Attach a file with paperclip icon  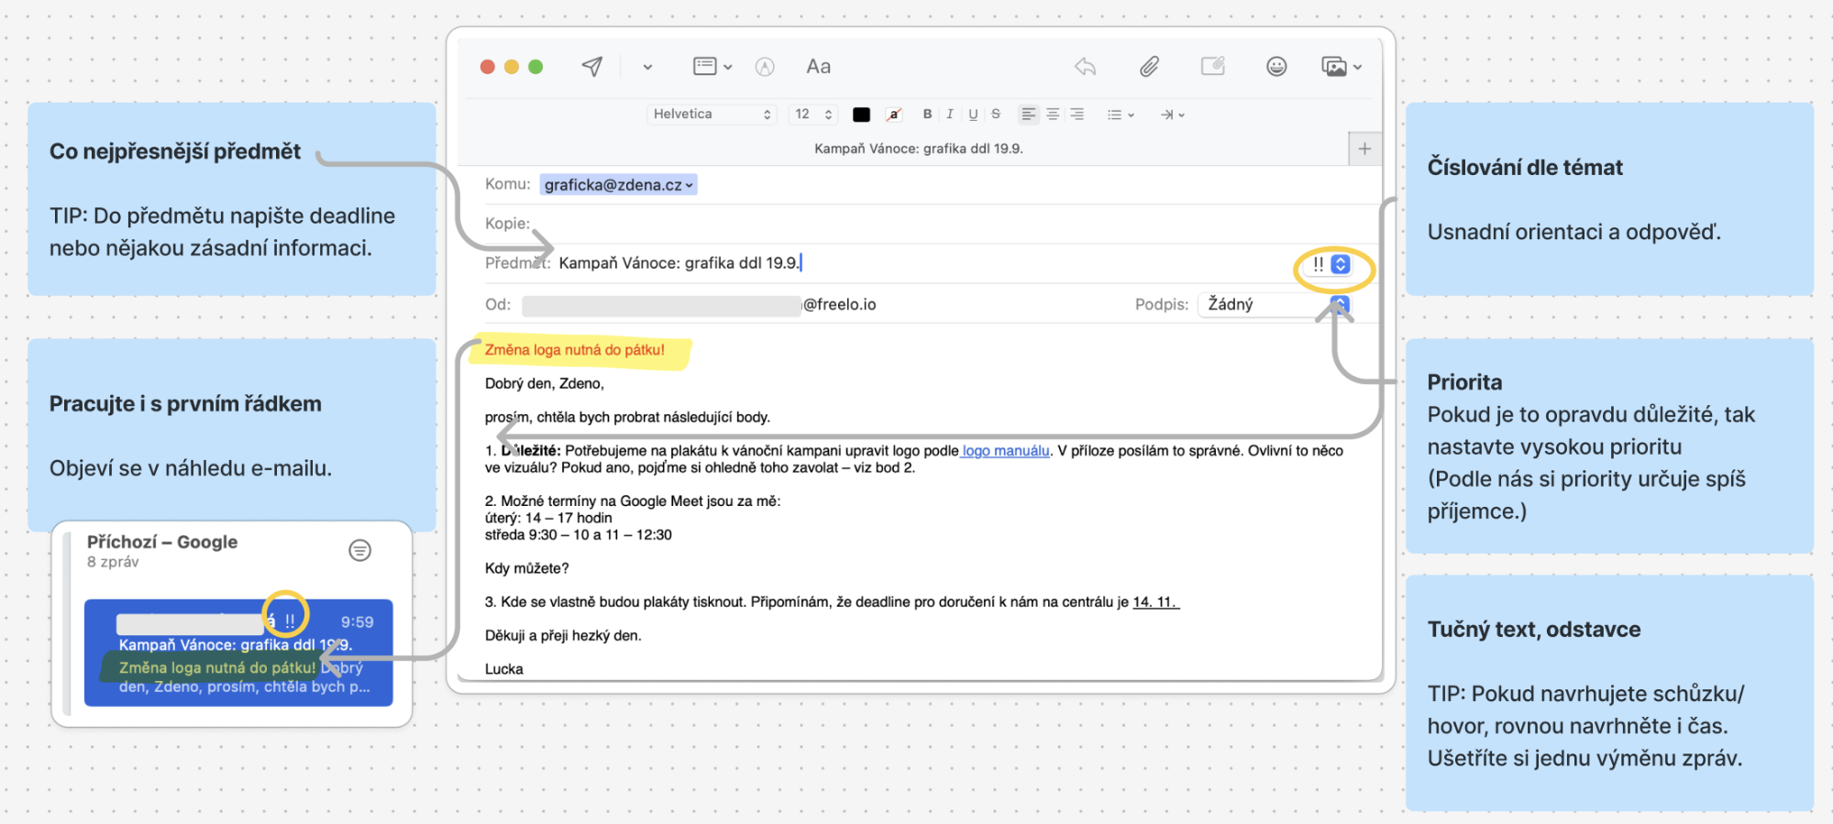click(x=1149, y=66)
